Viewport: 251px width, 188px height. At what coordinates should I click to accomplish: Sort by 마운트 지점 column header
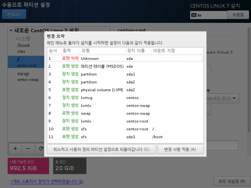[x=177, y=51]
